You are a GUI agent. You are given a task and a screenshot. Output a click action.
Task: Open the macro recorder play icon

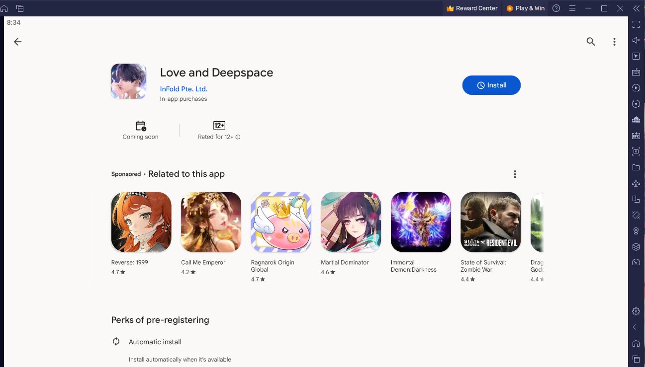click(x=636, y=88)
